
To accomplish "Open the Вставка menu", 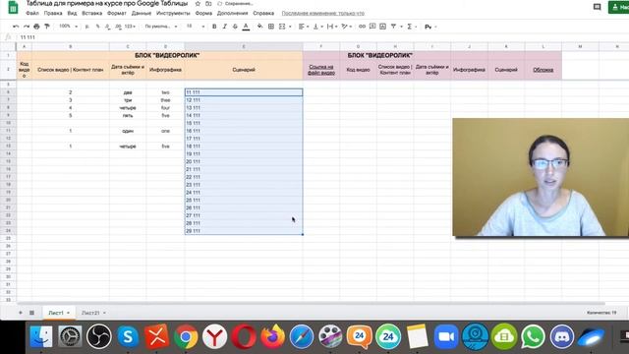I will (91, 13).
